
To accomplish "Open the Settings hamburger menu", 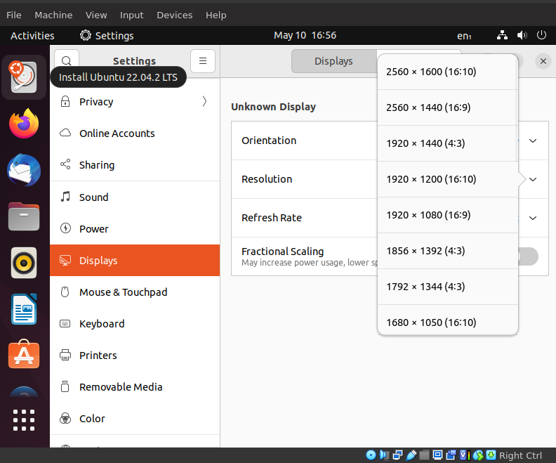I will coord(203,61).
